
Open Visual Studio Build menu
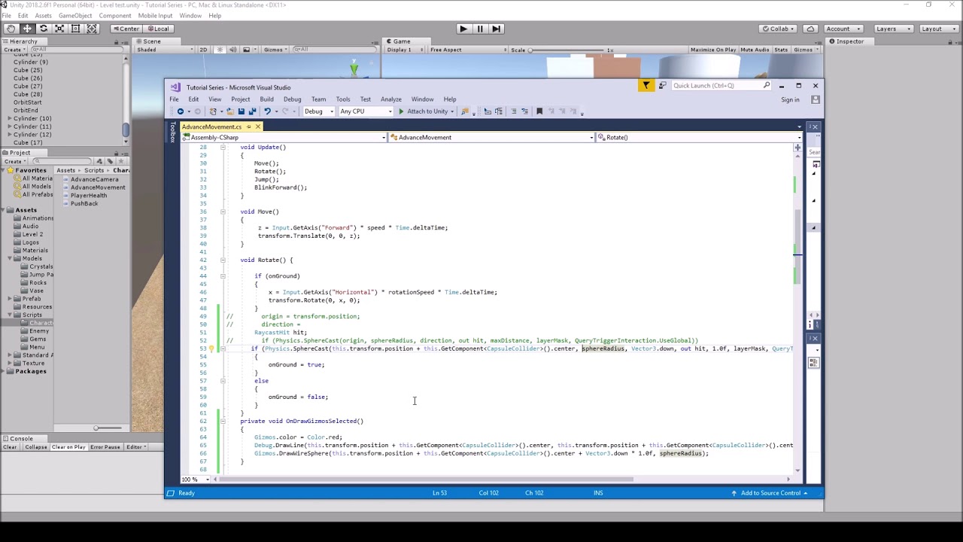266,99
